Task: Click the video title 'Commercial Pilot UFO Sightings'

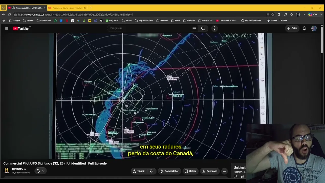Action: coord(55,163)
